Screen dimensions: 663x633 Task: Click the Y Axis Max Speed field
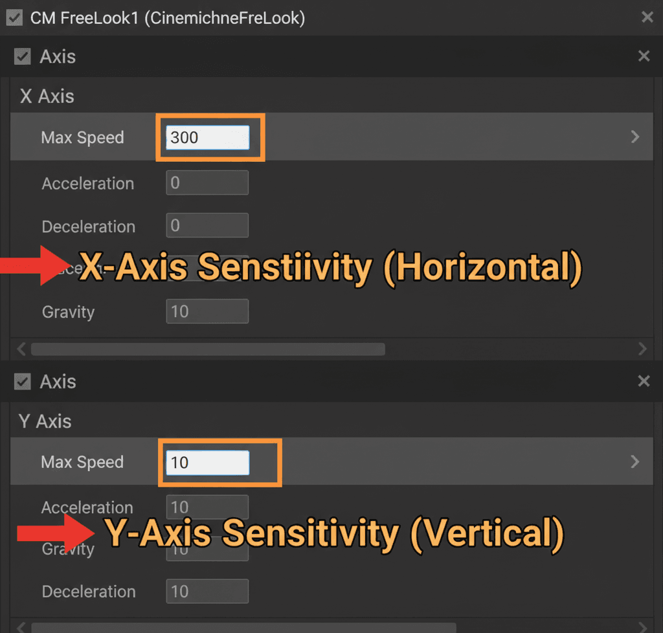(x=207, y=462)
